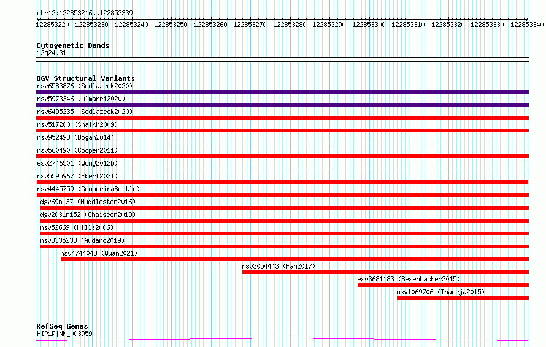Click the red bar under nsv4744043
This screenshot has height=347, width=546.
click(x=294, y=259)
